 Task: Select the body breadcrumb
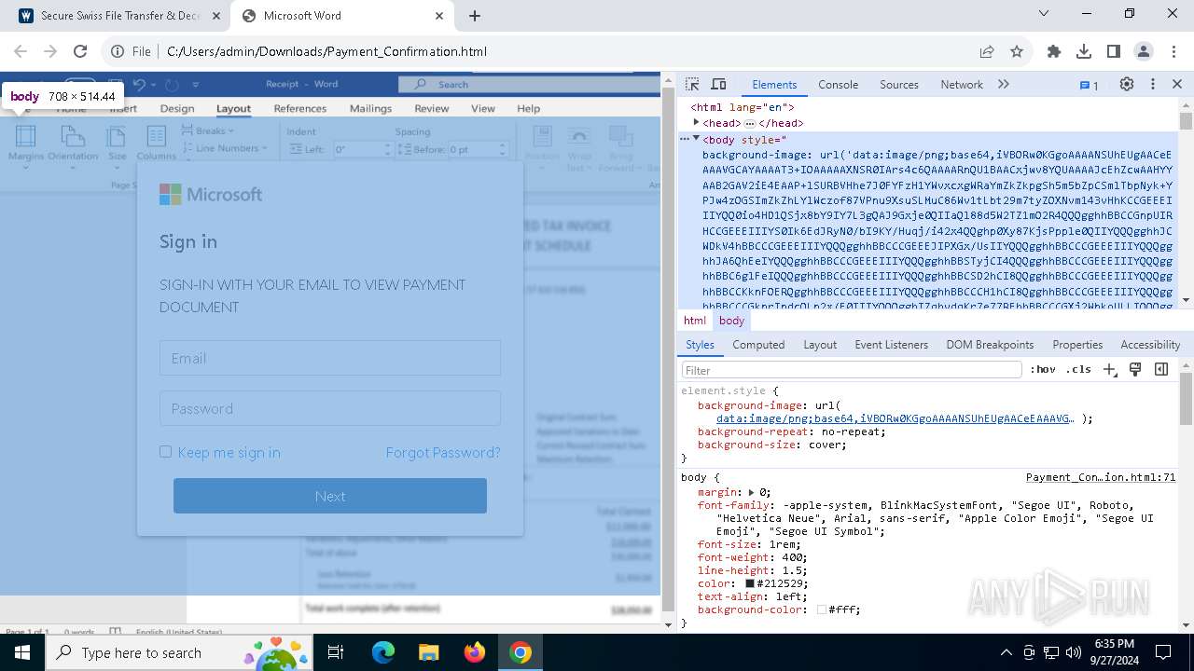(x=731, y=321)
